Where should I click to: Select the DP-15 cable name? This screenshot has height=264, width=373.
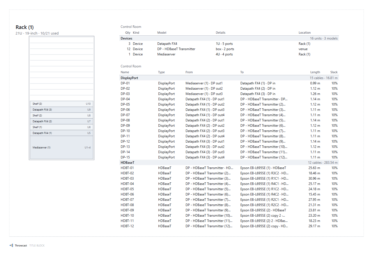click(125, 157)
